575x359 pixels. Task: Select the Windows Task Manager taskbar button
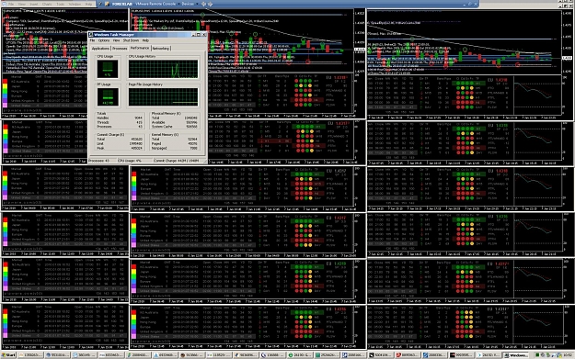(x=515, y=355)
